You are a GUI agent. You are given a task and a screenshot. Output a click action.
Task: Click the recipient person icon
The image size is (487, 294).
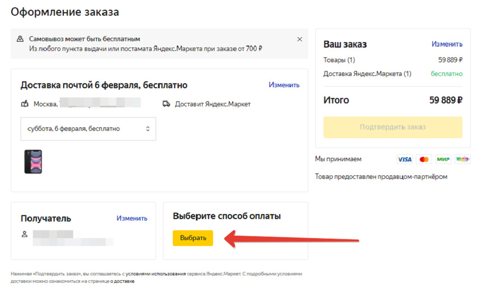click(x=25, y=234)
